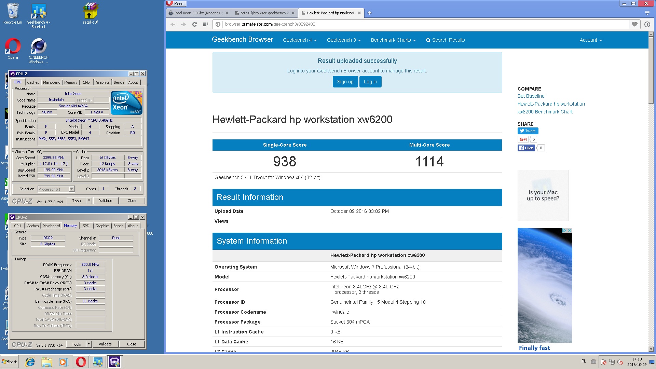
Task: Open the Start menu
Action: click(x=10, y=362)
